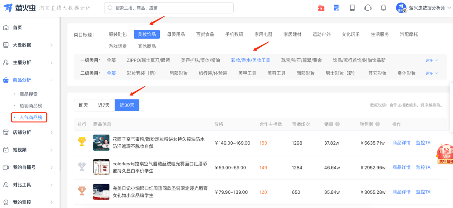Viewport: 453px width, 208px height.
Task: Expand 更多 in the 二级类目 row
Action: point(431,73)
